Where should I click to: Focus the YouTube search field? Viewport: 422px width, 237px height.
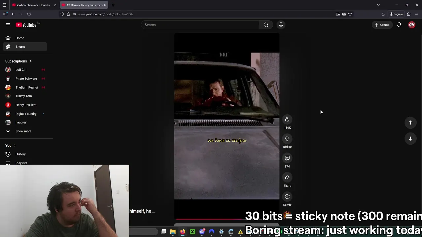tap(200, 25)
